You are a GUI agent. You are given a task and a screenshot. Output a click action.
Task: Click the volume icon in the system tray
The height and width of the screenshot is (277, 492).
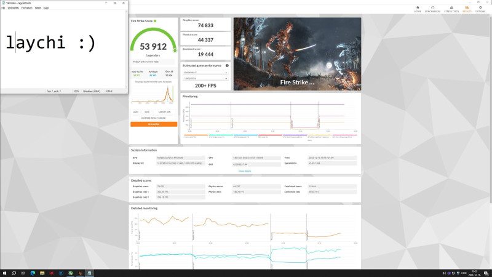pos(444,273)
